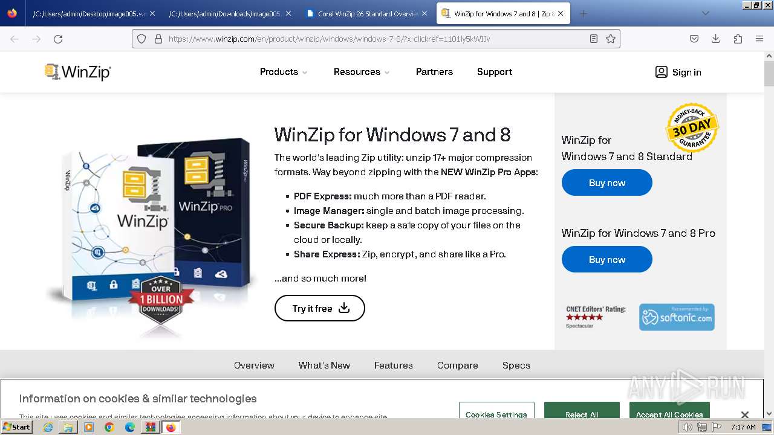Dismiss cookie banner with X

coord(745,414)
